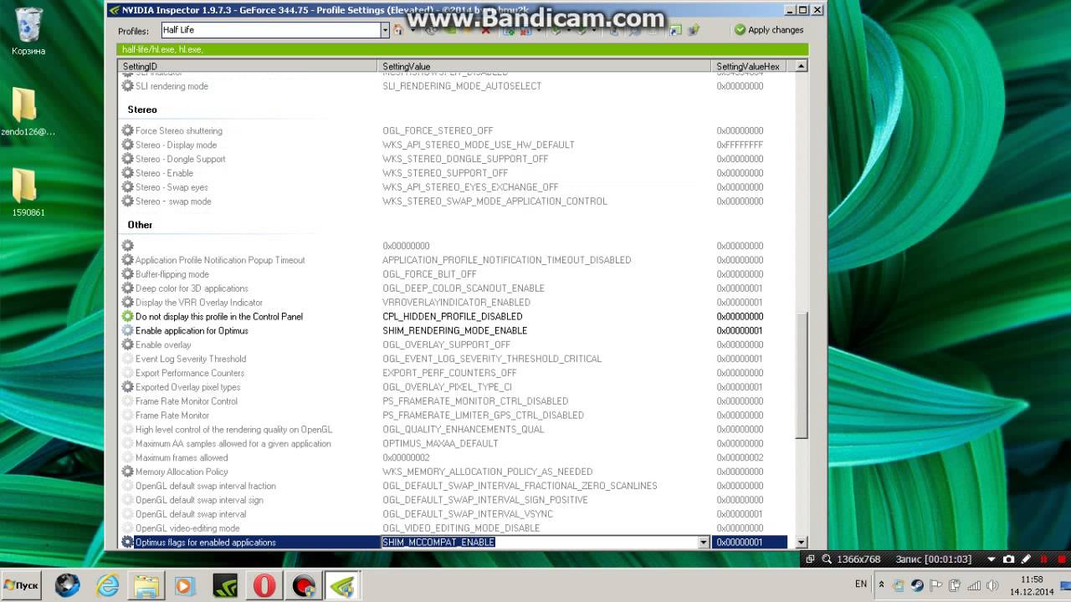Click Action Center flag tray icon
Image resolution: width=1071 pixels, height=602 pixels.
tap(936, 584)
